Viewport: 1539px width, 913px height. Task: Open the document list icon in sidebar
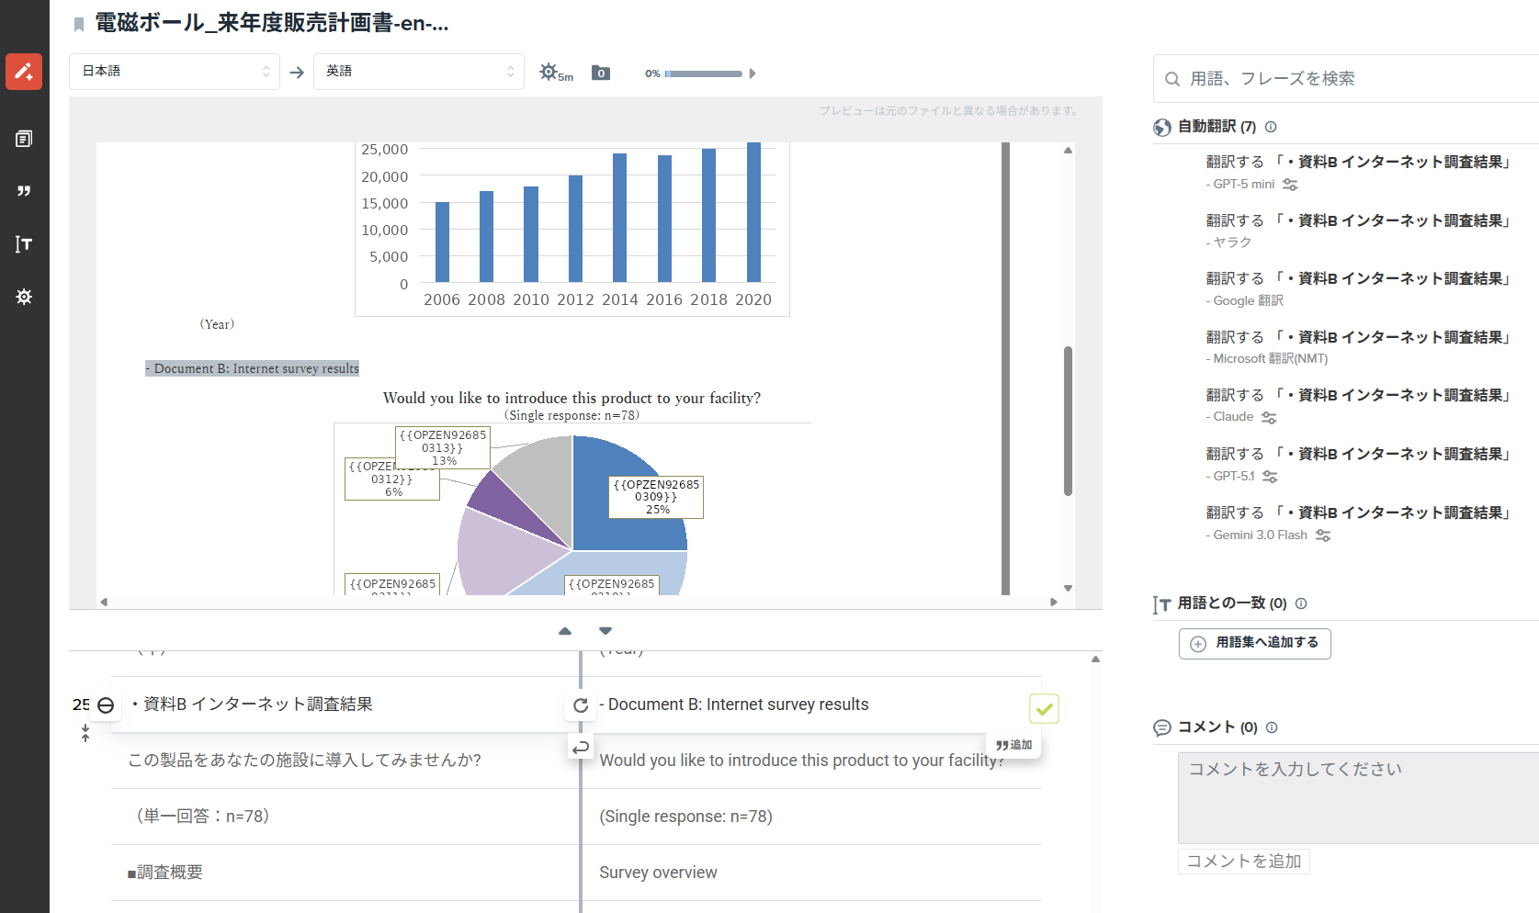pos(24,139)
